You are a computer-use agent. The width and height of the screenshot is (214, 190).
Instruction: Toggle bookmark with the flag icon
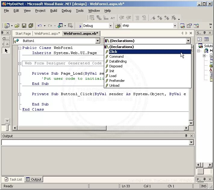[153, 18]
